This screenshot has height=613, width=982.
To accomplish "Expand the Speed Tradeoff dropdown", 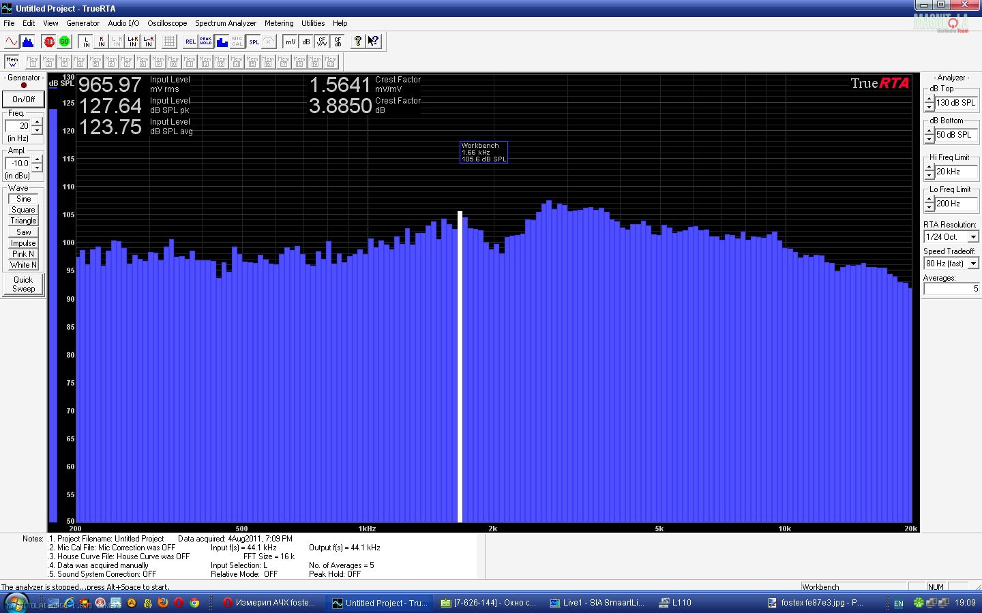I will (973, 264).
